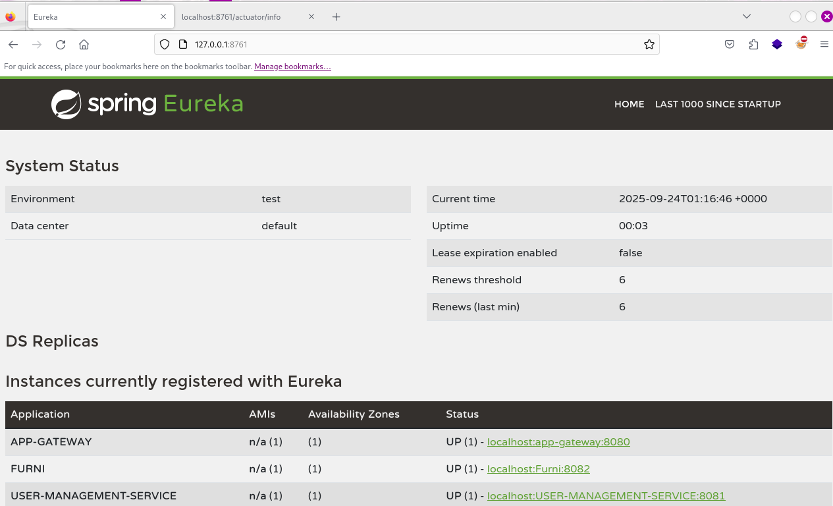Open LAST 1000 SINCE STARTUP page
This screenshot has width=833, height=506.
click(718, 104)
